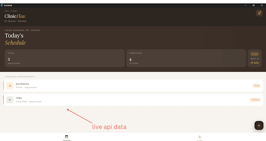
Task: Maximize the frontend window
Action: [x=253, y=5]
